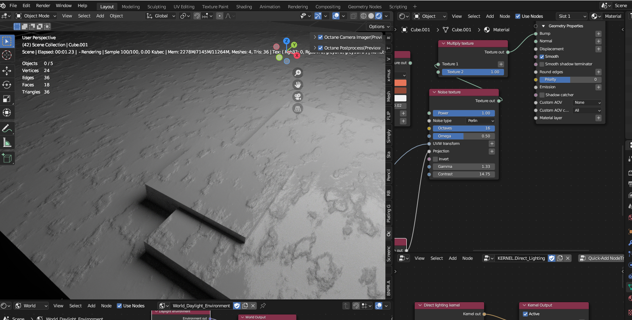Enable Smooth shadow terminator
Screen dimensions: 632x320
[x=542, y=64]
